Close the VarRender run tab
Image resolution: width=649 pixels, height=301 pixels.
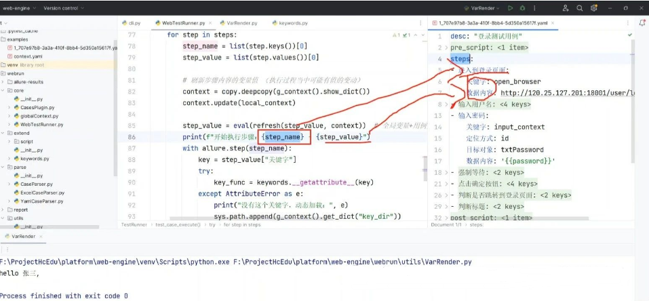click(41, 237)
